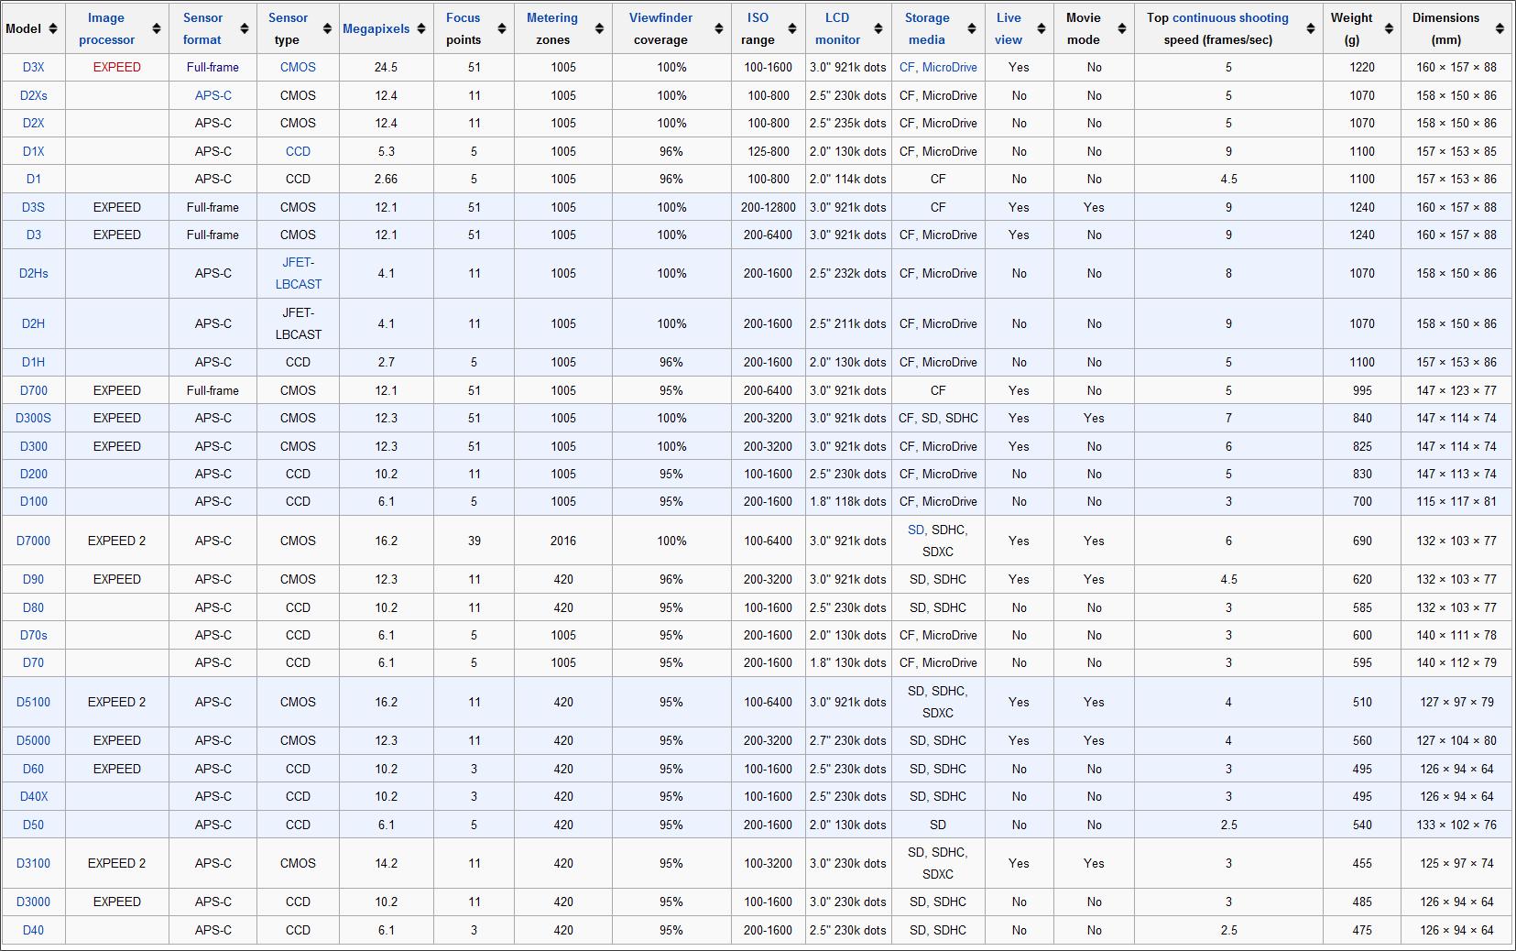This screenshot has height=951, width=1516.
Task: Sort by Megapixels sort arrows
Action: [x=421, y=28]
